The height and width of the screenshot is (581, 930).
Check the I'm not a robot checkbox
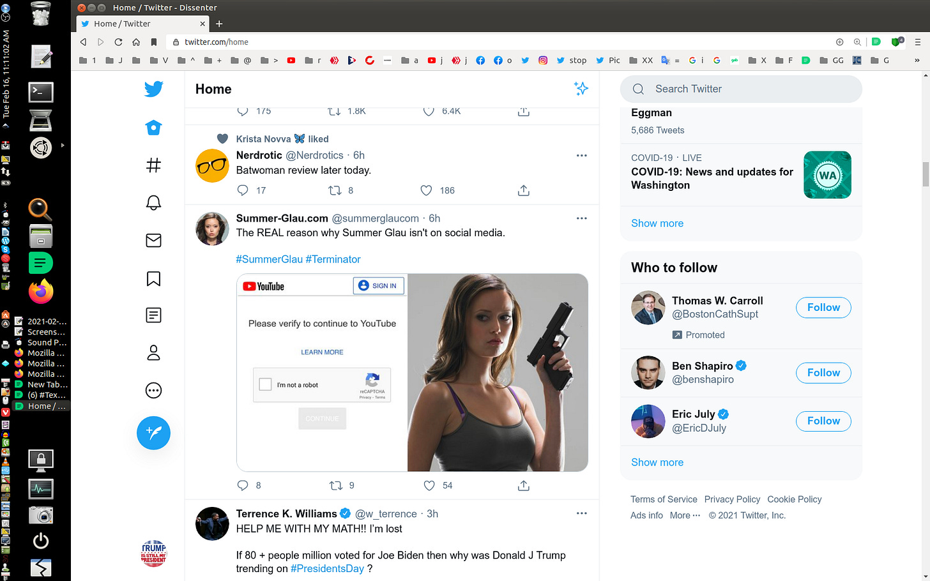coord(265,384)
